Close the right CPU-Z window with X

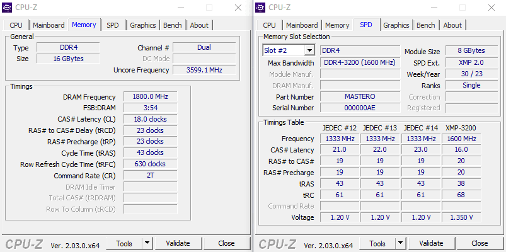click(492, 8)
